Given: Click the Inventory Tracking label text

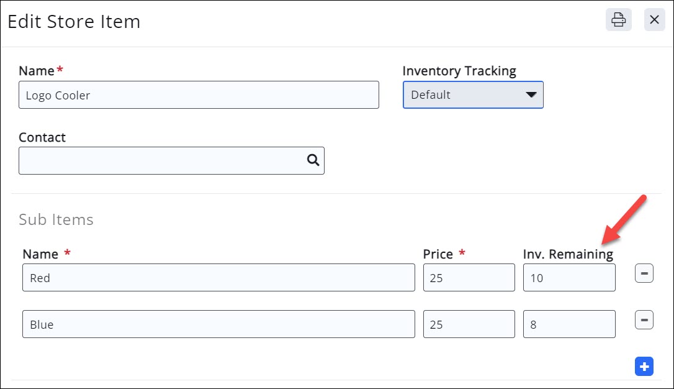Looking at the screenshot, I should 459,71.
